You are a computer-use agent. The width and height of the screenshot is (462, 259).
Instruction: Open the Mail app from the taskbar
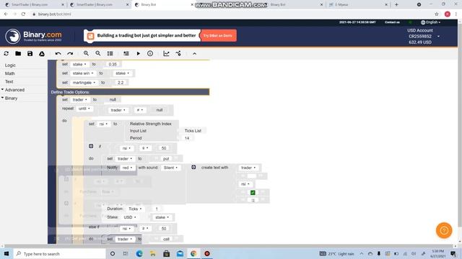[x=180, y=254]
